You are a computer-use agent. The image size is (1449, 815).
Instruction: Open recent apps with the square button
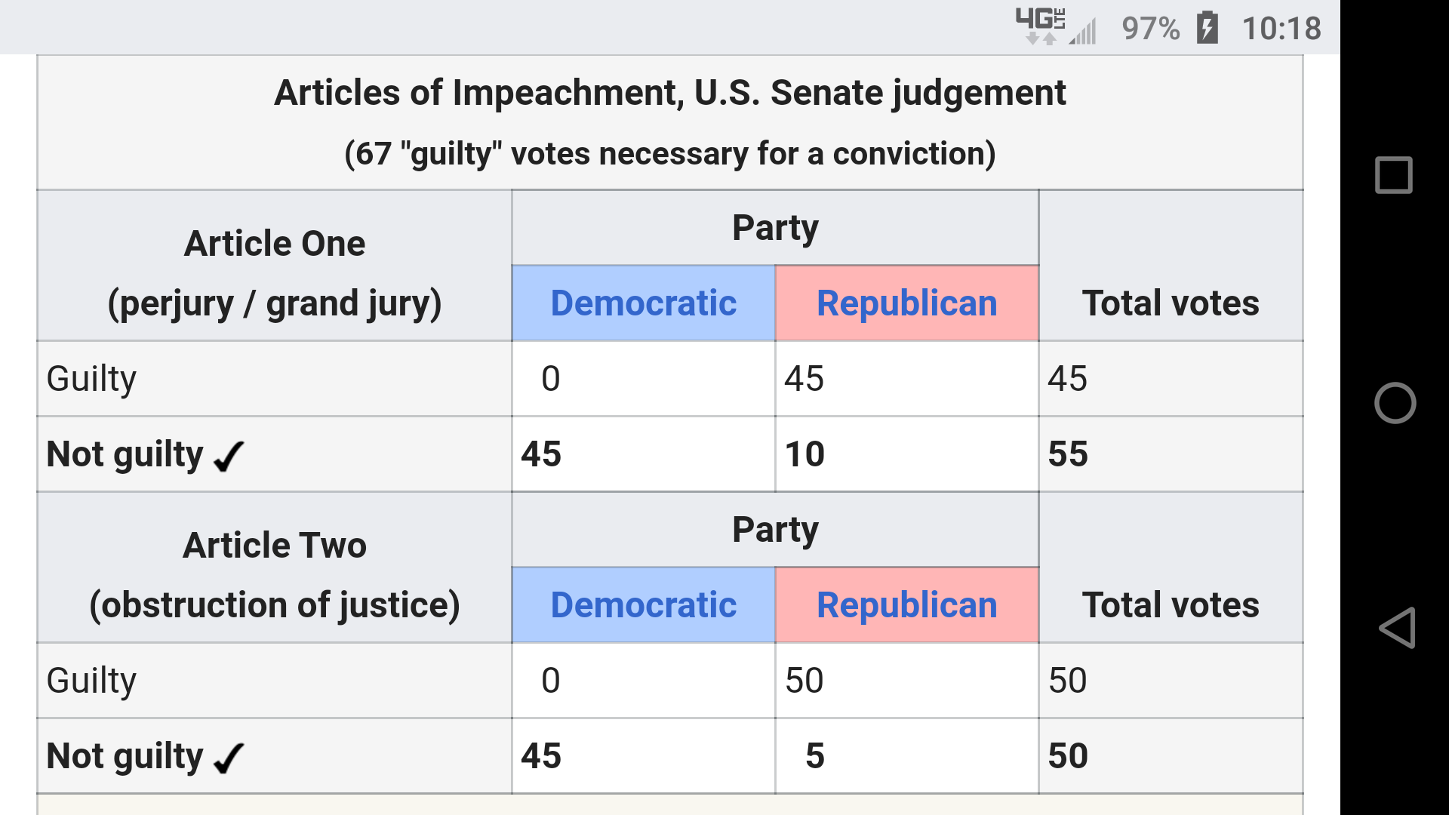1394,176
